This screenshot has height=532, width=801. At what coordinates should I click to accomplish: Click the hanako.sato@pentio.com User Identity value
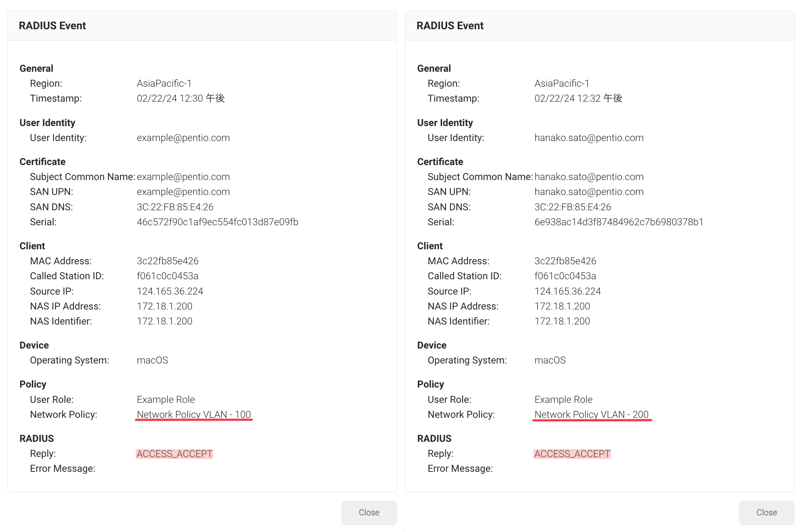click(x=589, y=138)
